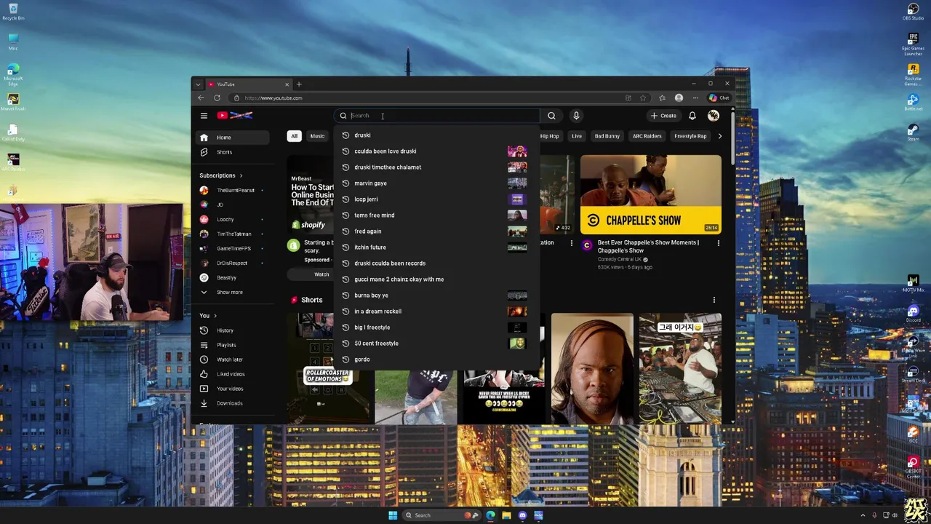Open new browser tab with plus
Screen dimensions: 931x524
[x=298, y=84]
